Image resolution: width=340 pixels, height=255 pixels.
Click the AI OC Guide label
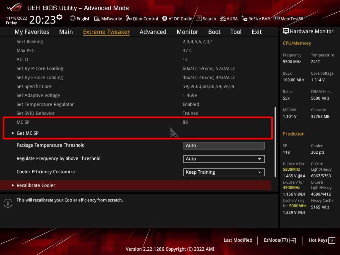180,19
